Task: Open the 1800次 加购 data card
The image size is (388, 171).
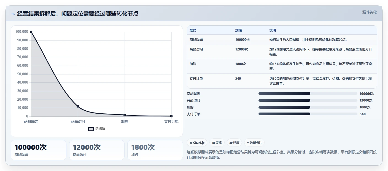Action: tap(155, 150)
